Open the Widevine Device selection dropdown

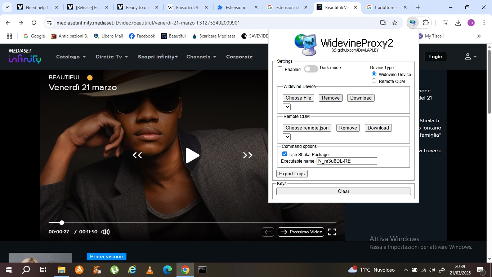point(287,107)
